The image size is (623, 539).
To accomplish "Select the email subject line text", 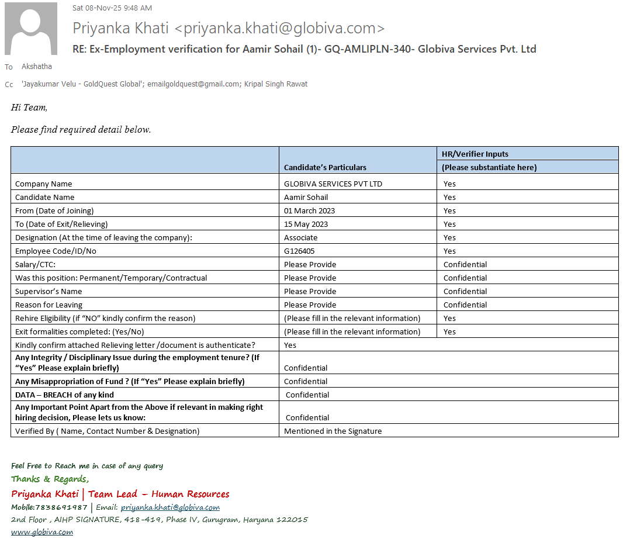I will point(304,49).
